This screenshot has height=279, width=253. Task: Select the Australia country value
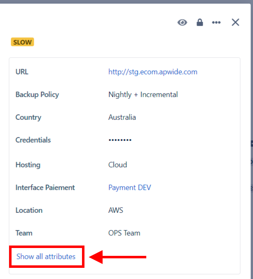[x=122, y=117]
